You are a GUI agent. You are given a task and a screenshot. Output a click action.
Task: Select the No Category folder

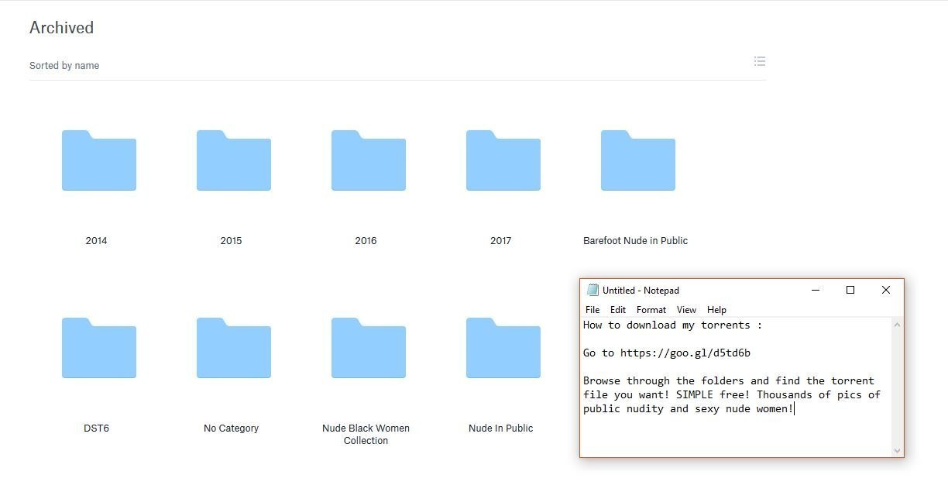233,349
